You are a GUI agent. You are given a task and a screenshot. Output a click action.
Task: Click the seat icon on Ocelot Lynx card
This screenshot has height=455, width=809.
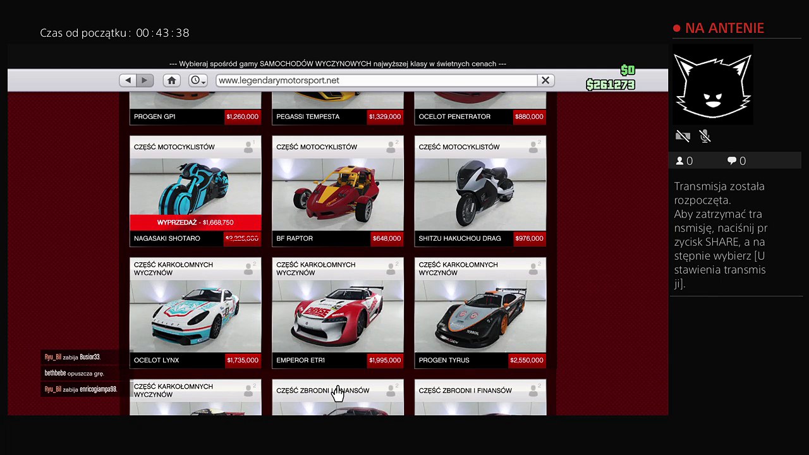coord(249,268)
